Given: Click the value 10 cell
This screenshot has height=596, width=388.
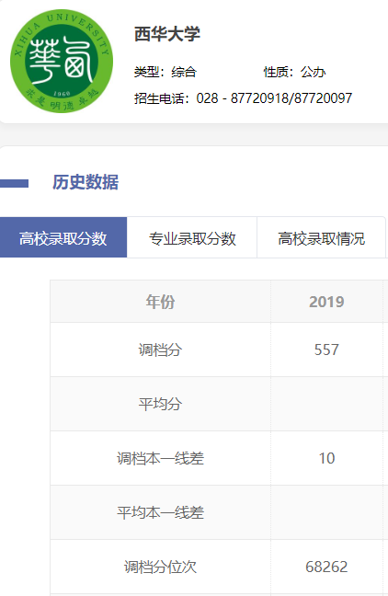Looking at the screenshot, I should [x=326, y=458].
